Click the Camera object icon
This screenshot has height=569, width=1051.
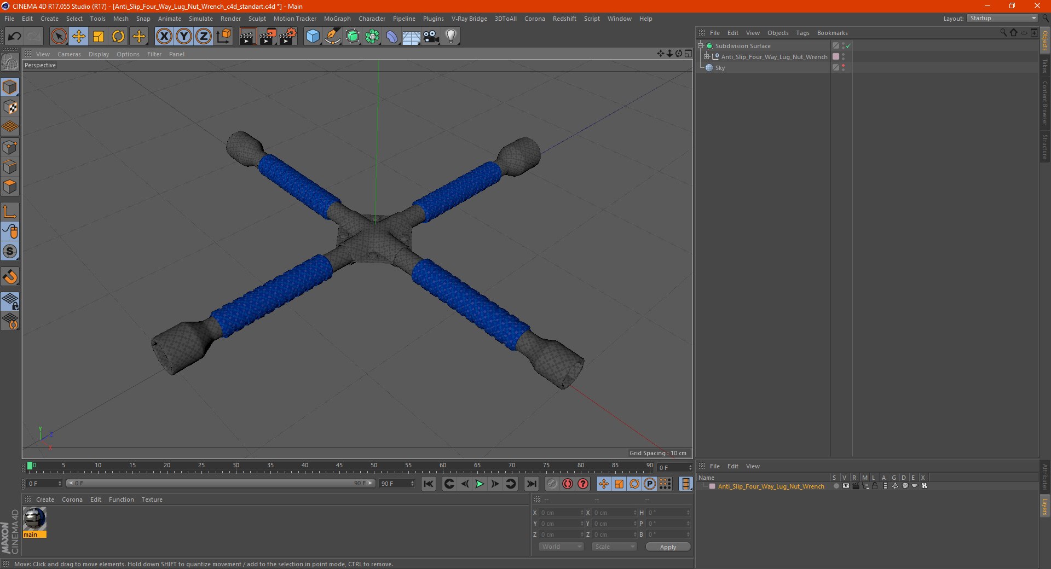(x=431, y=37)
